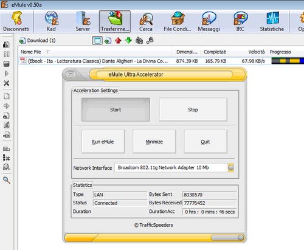Open the Kad network panel
Screen dimensions: 304x250
click(51, 21)
